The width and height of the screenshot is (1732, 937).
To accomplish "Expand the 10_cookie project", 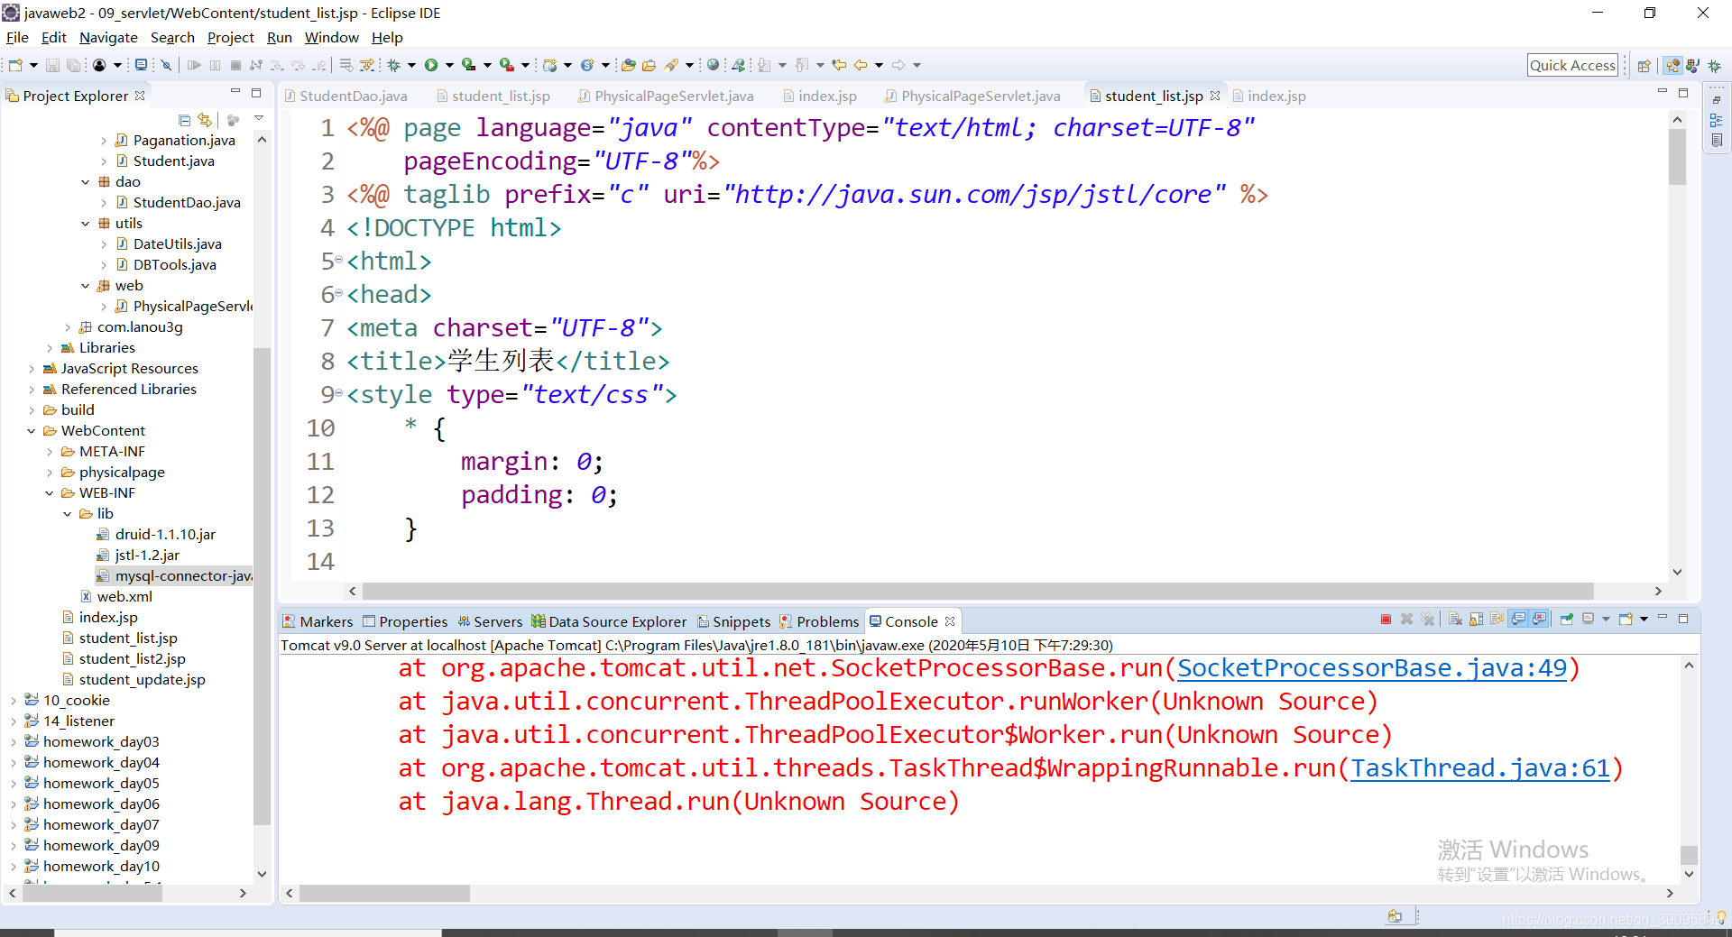I will [x=14, y=701].
